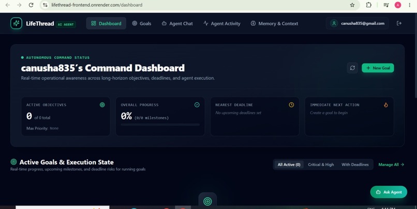Click the target icon beside Active Goals heading
The width and height of the screenshot is (417, 209).
click(13, 162)
